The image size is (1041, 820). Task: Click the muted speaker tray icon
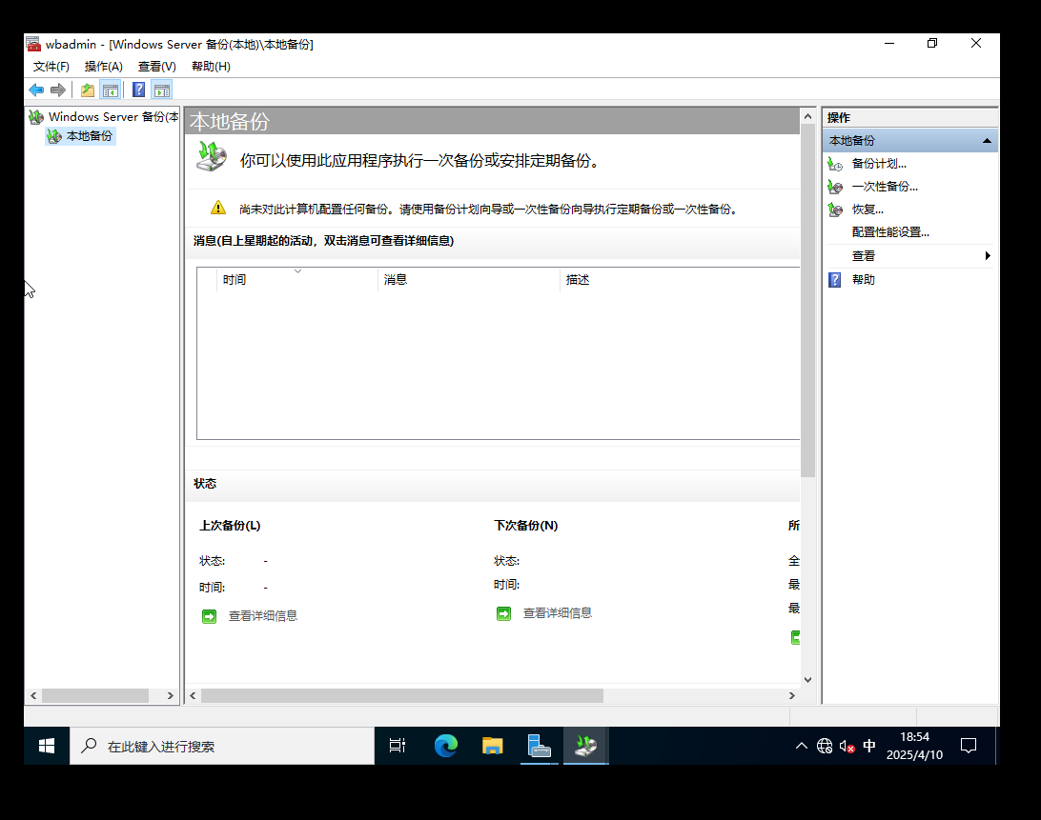(847, 747)
